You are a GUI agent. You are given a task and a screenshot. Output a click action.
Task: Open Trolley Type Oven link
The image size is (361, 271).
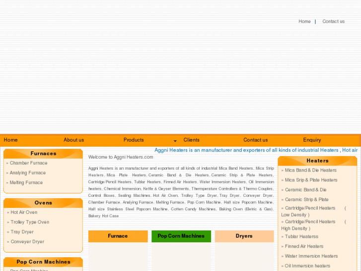pos(30,222)
